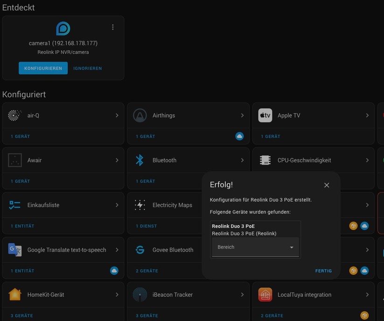Open the 3 GERÄTE link under HomeKit-Gerät
The image size is (384, 321).
21,315
